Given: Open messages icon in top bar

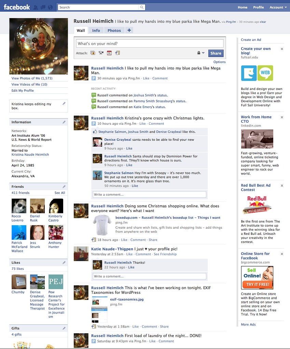Looking at the screenshot, I should click(43, 7).
